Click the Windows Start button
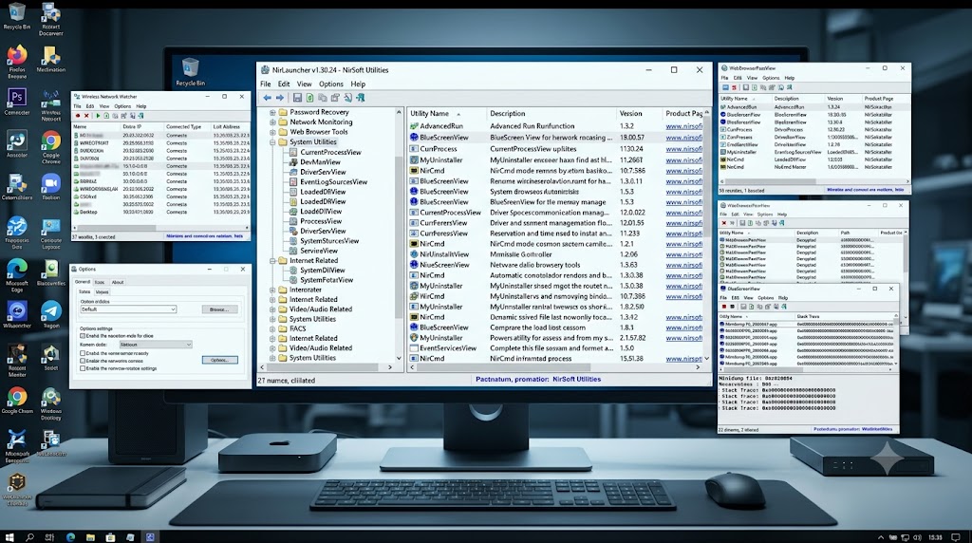The image size is (972, 543). coord(9,536)
